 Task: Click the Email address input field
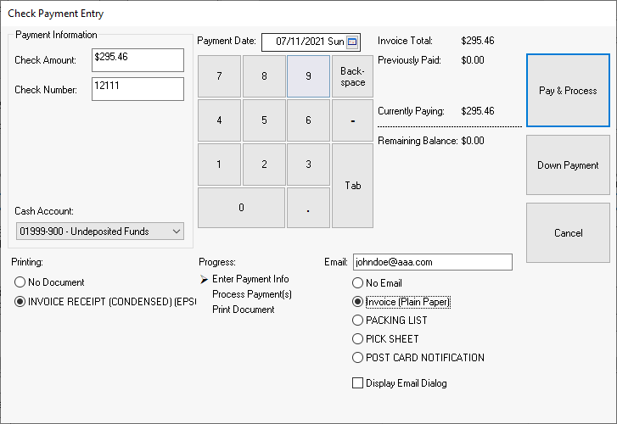432,263
